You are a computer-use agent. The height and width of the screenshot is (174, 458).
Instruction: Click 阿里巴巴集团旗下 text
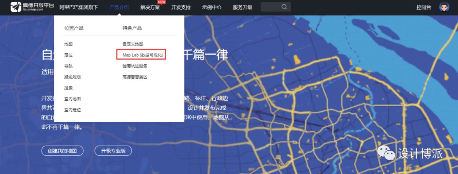click(78, 7)
